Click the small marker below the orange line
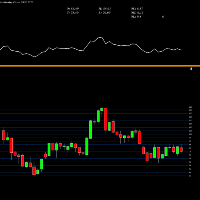The width and height of the screenshot is (200, 200). [x=191, y=69]
